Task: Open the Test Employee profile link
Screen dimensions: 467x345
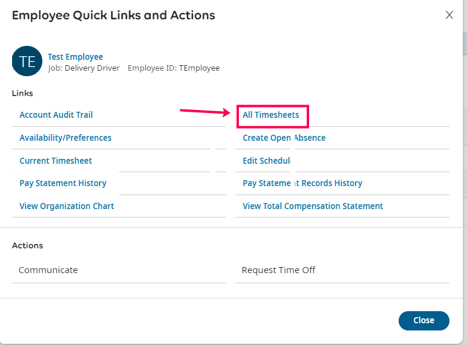Action: click(x=75, y=57)
